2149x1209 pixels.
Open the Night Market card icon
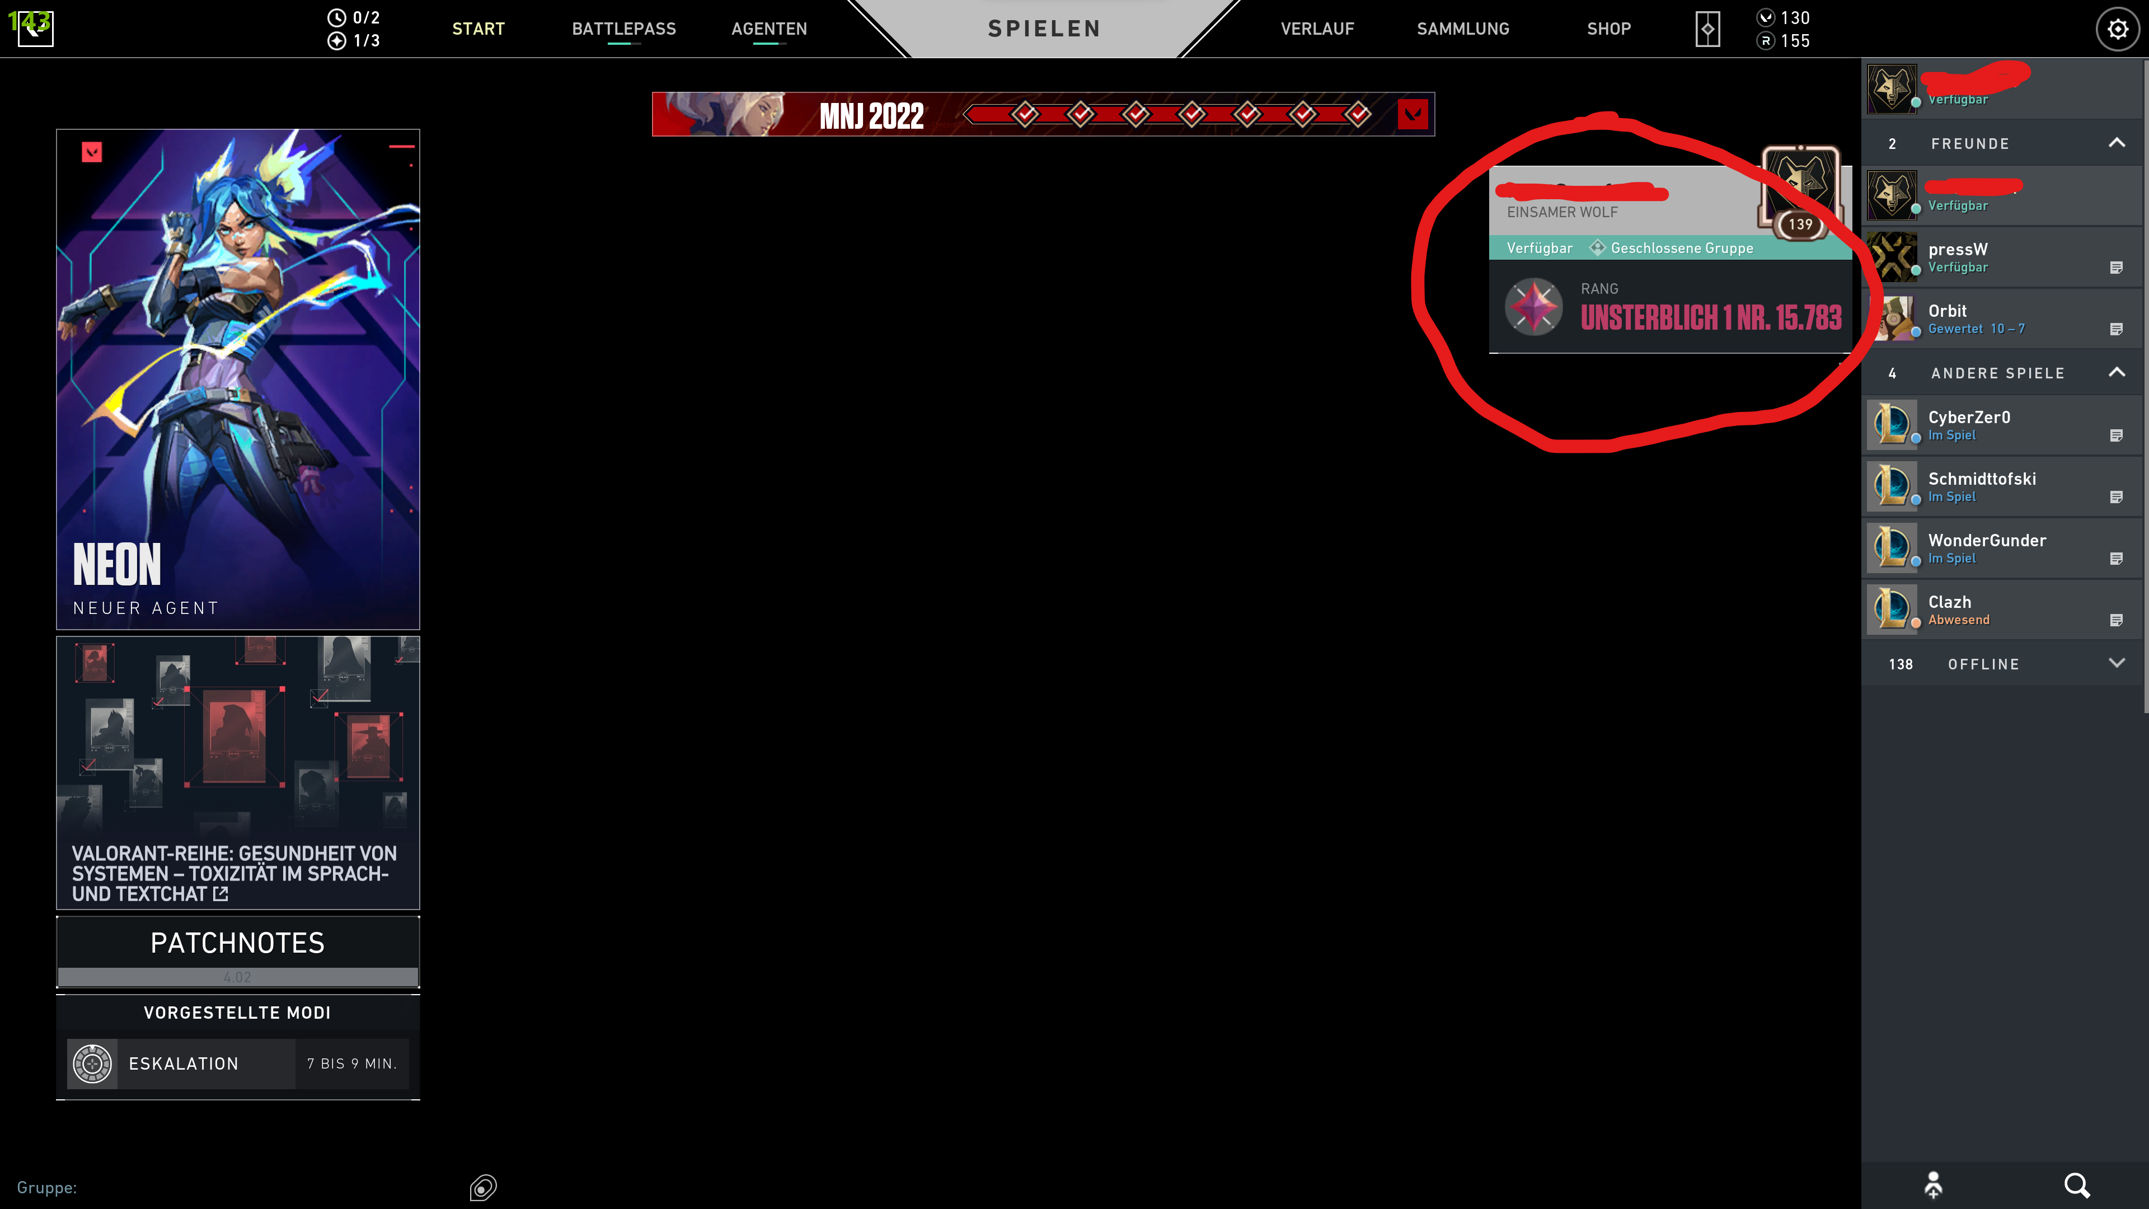click(x=1707, y=29)
